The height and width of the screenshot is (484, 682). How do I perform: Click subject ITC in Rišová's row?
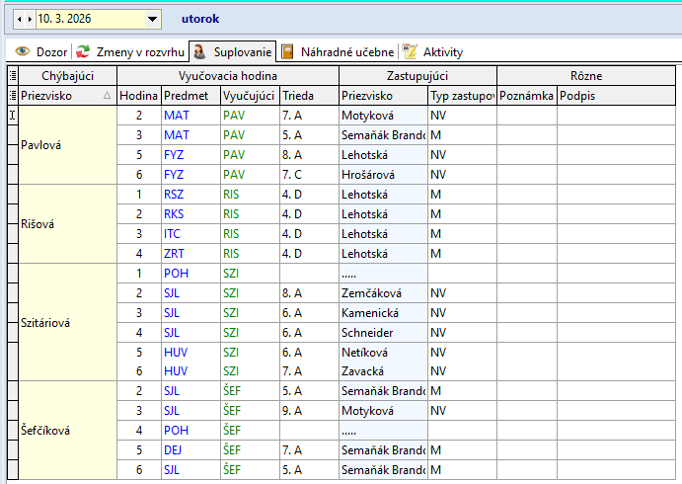point(173,233)
